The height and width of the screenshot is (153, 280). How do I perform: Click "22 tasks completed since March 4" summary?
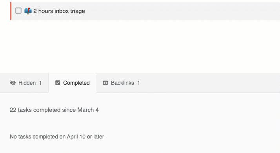(x=54, y=110)
